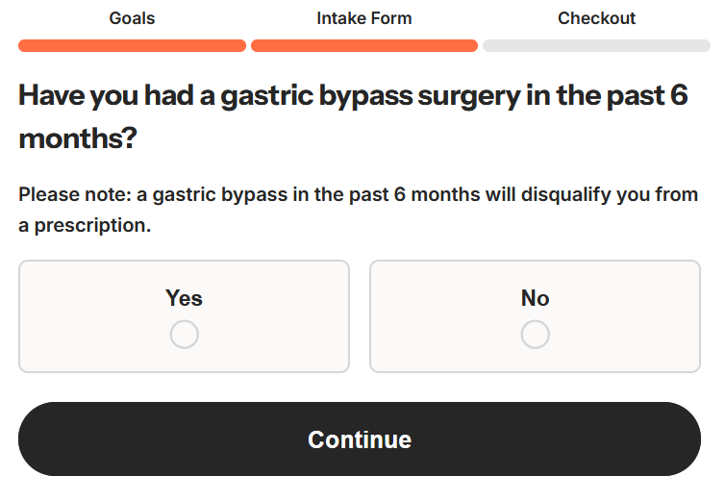Click the "Please note" disqualification paragraph
Screen dimensions: 725x501
point(358,211)
